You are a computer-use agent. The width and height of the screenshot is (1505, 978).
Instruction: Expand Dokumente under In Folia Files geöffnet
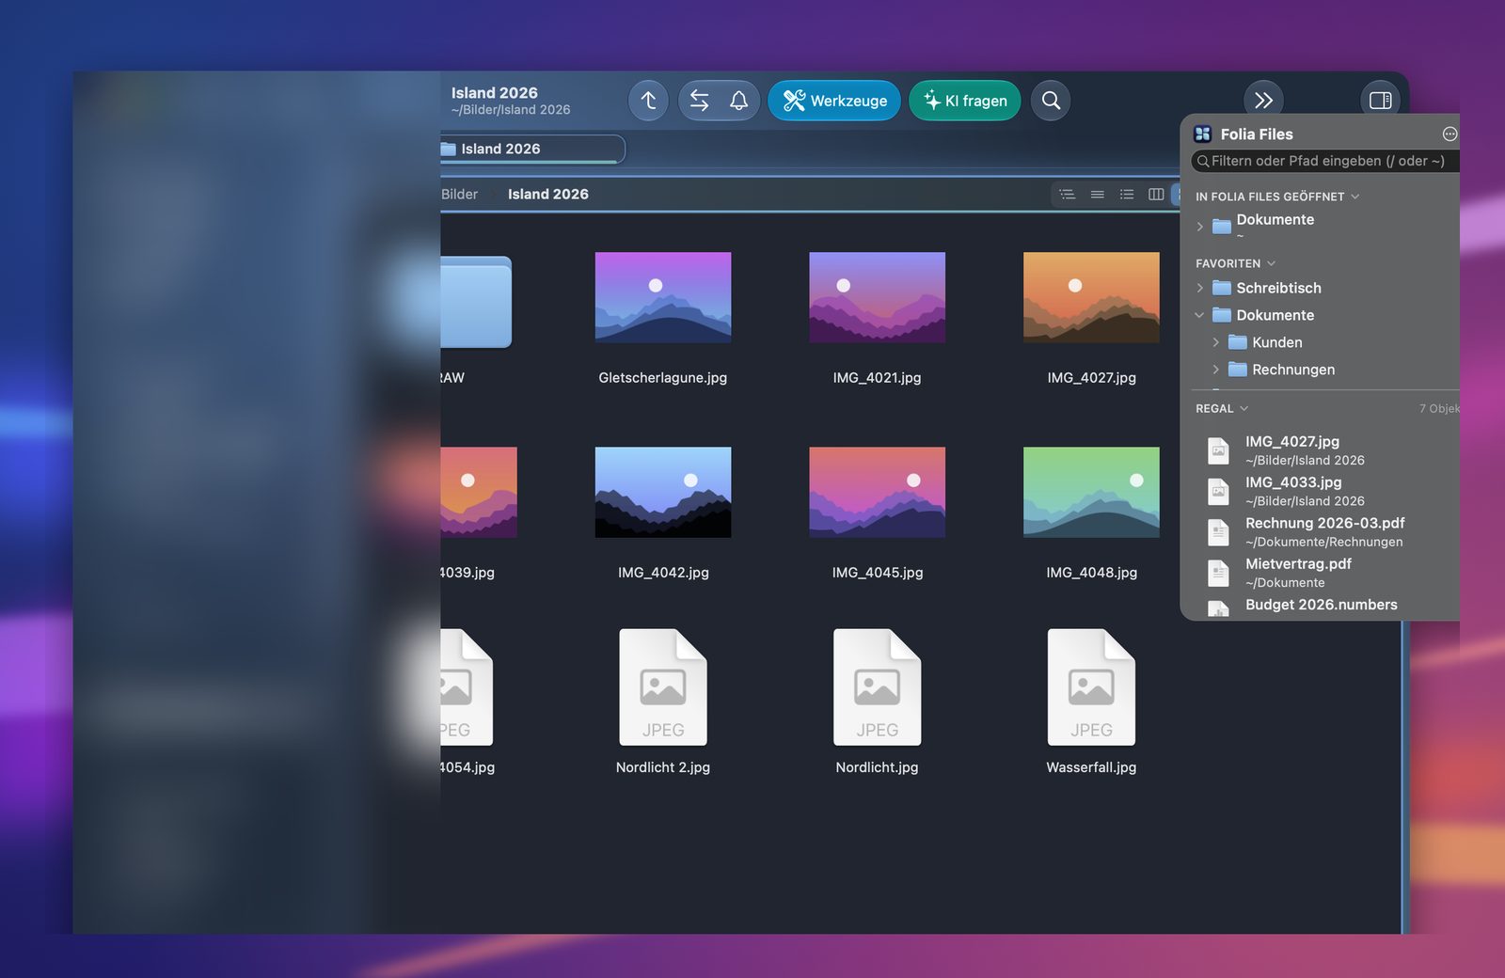(1200, 227)
